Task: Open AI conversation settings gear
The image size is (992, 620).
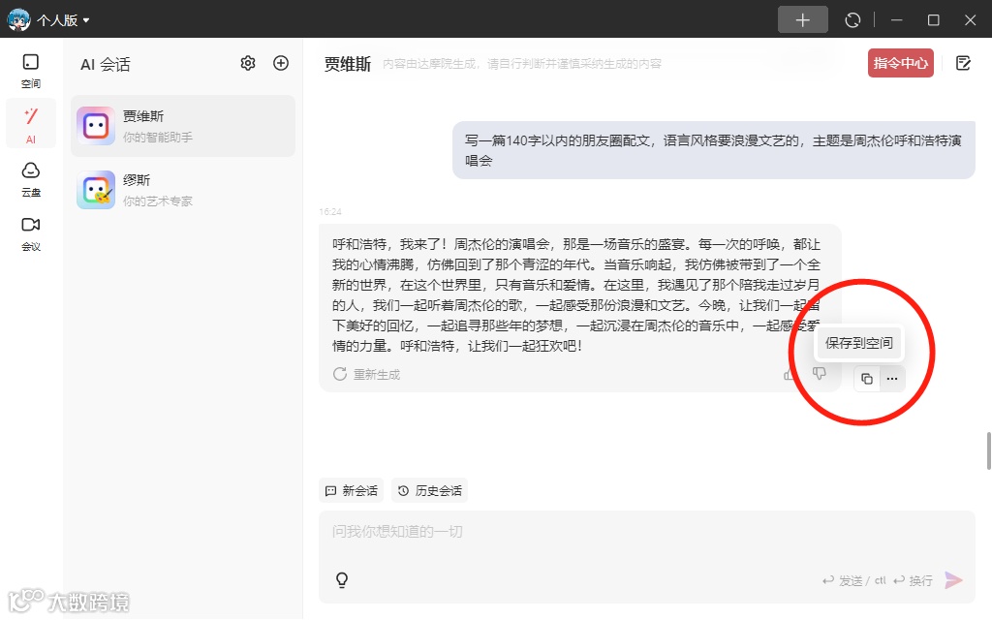Action: pos(248,63)
